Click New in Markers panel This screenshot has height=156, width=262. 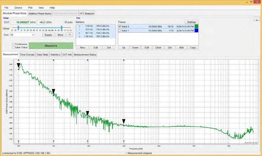click(82, 48)
